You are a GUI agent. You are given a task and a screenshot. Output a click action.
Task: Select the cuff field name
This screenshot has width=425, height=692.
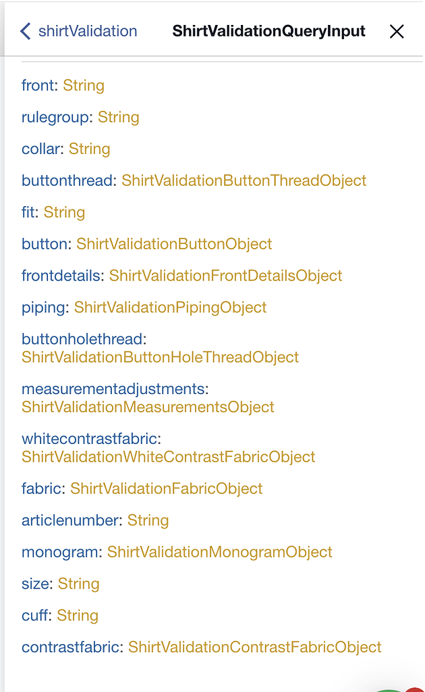[x=35, y=616]
